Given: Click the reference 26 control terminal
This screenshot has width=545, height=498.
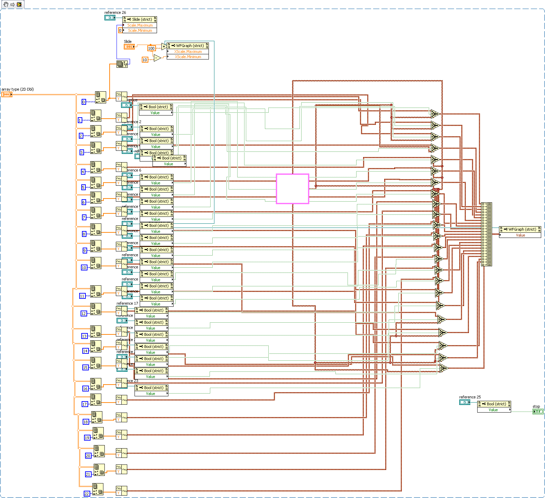Looking at the screenshot, I should click(x=110, y=18).
